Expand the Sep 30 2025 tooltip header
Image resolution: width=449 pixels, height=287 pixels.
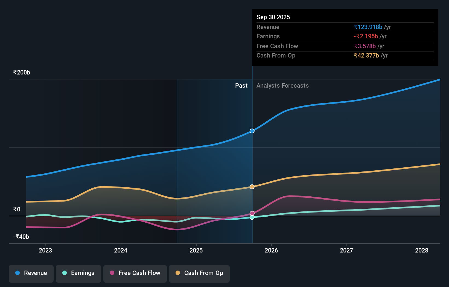pos(273,17)
